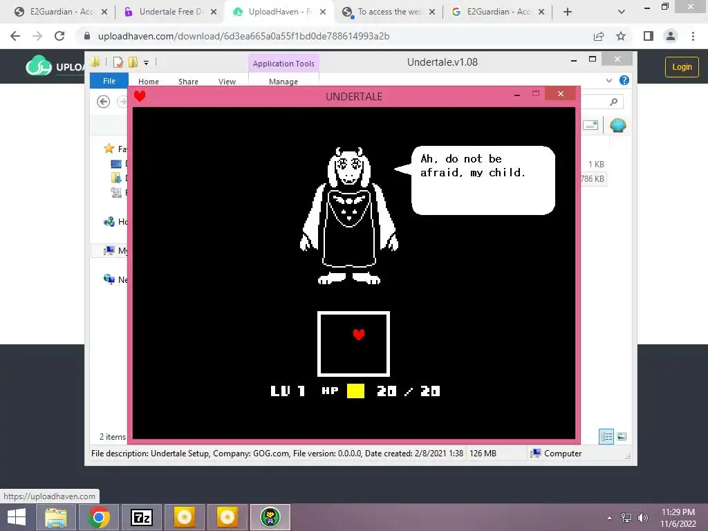Click the Toriel character sprite

349,216
